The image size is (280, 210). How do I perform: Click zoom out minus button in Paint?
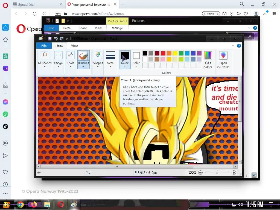click(x=200, y=173)
